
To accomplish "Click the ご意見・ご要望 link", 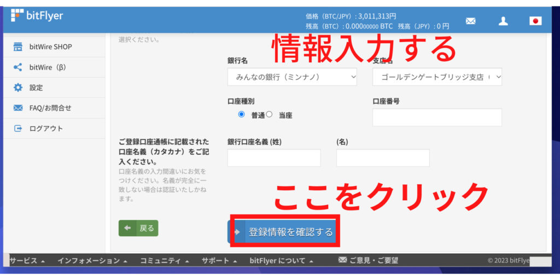I will coord(373,260).
